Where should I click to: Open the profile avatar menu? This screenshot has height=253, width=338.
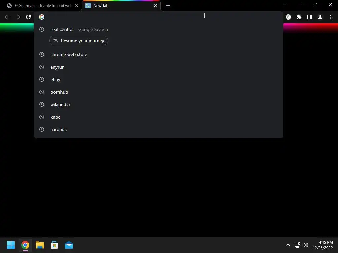click(320, 17)
